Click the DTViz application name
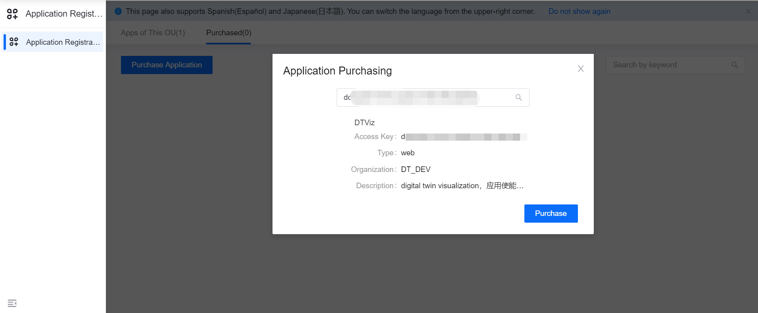 365,123
